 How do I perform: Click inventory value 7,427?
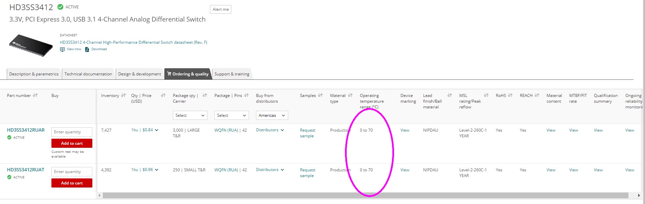[106, 130]
